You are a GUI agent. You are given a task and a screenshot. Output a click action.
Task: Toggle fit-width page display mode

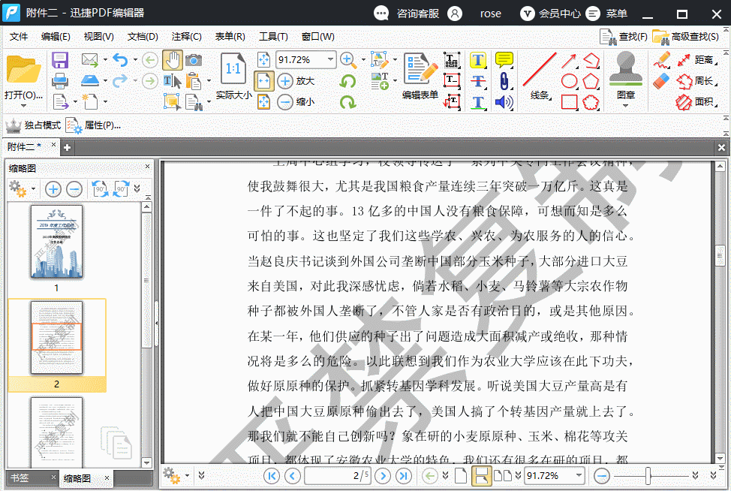click(264, 80)
